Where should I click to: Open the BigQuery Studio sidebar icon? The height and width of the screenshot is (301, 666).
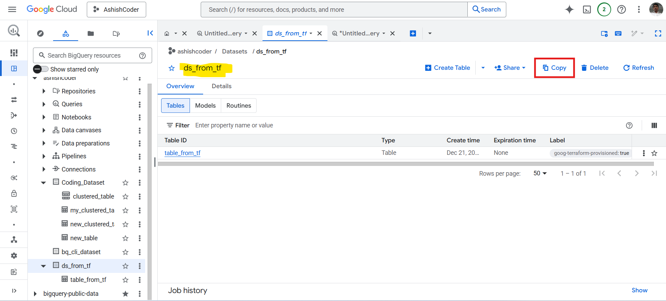tap(14, 68)
